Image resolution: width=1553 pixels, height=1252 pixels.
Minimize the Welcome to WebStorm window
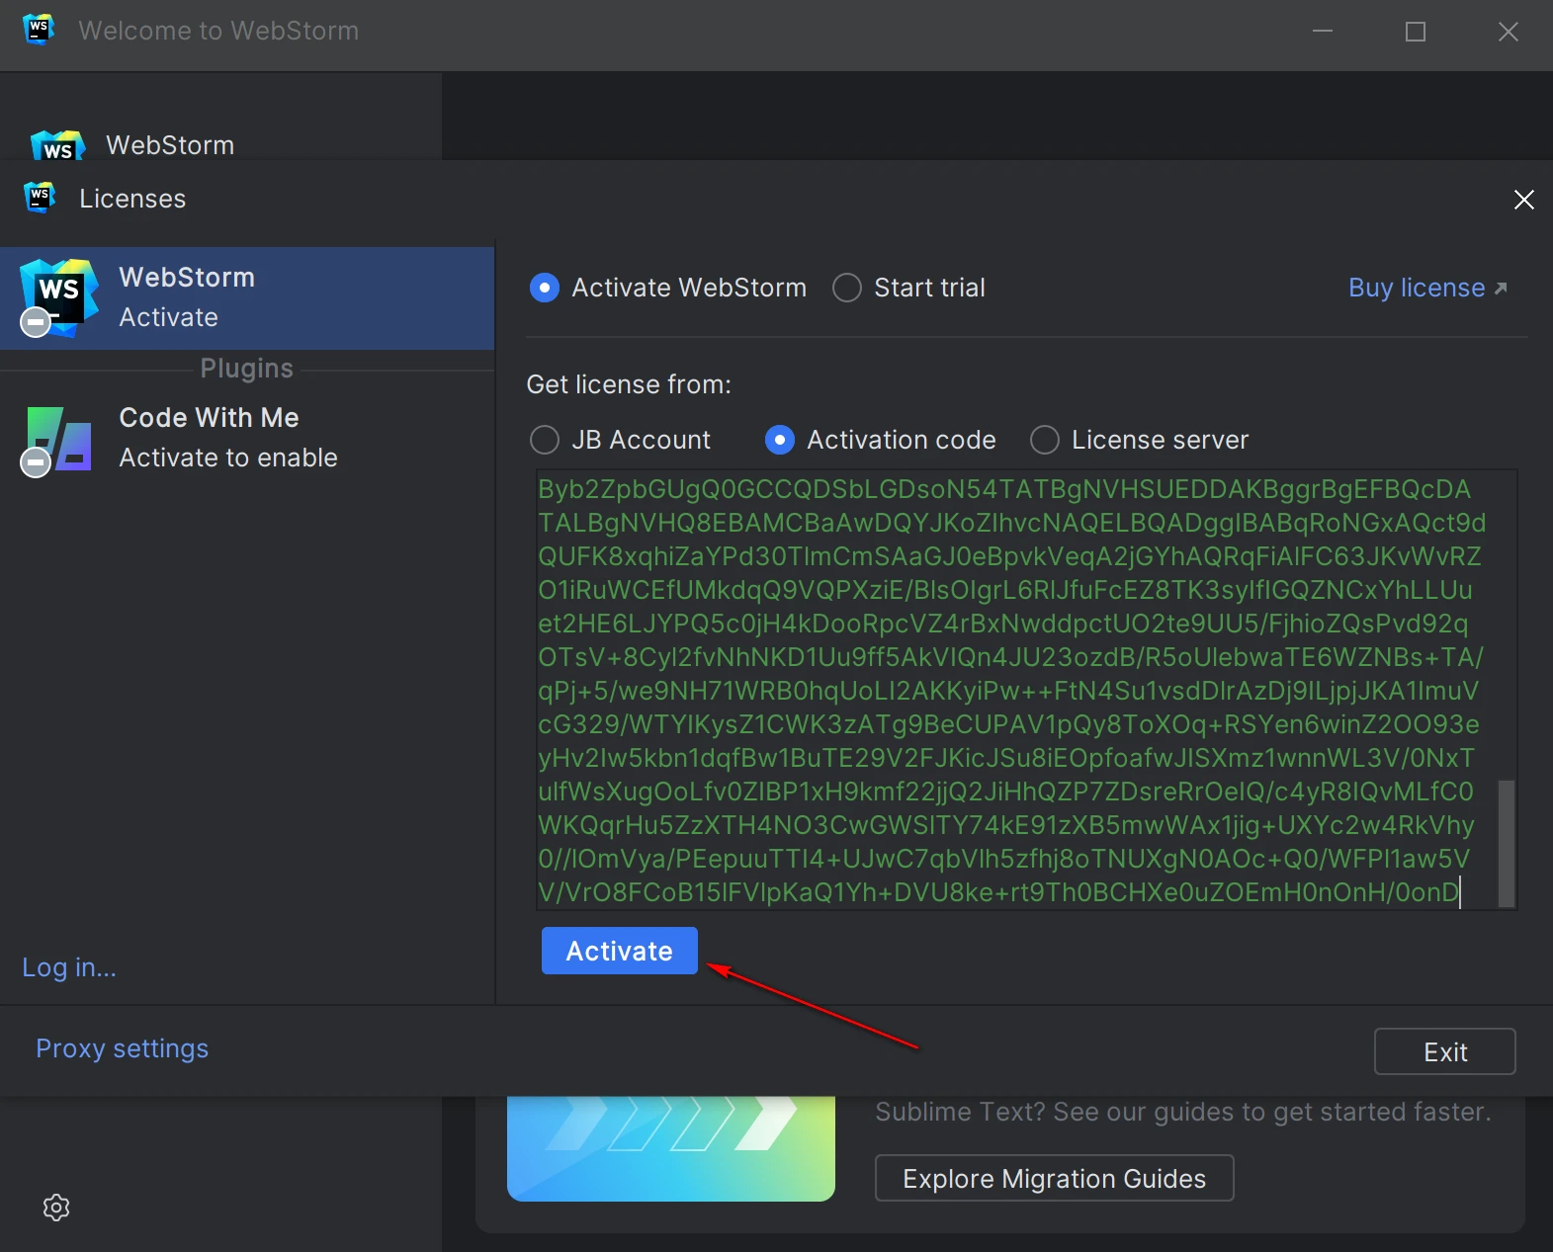(x=1323, y=32)
